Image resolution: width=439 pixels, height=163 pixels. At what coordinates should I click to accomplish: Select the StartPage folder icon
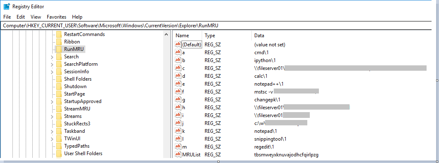coord(59,94)
